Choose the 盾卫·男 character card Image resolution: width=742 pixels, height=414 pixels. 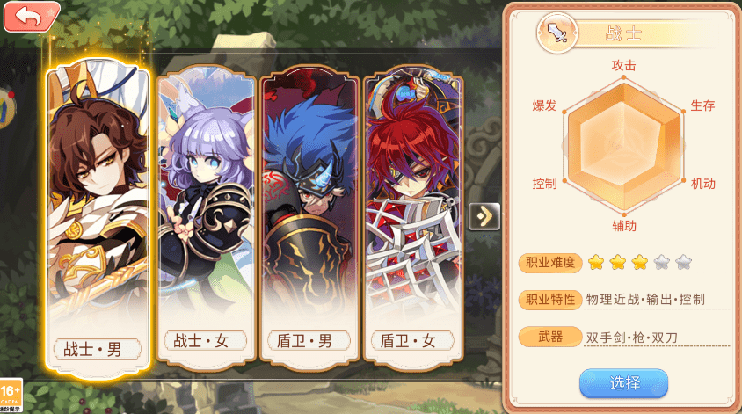click(x=309, y=216)
